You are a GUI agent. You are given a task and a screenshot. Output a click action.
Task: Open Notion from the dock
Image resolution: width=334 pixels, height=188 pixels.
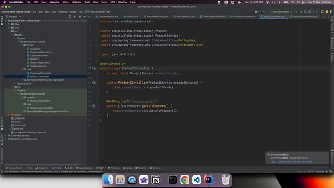tap(156, 180)
